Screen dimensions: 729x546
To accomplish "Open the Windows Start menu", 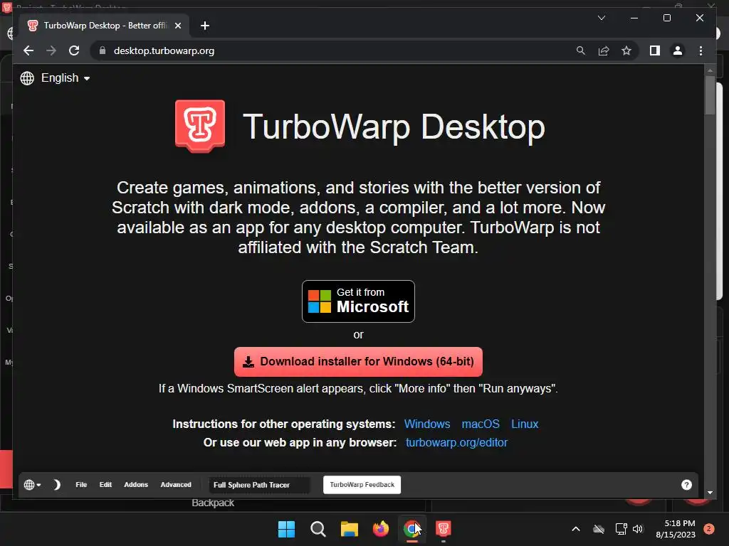I will point(286,529).
